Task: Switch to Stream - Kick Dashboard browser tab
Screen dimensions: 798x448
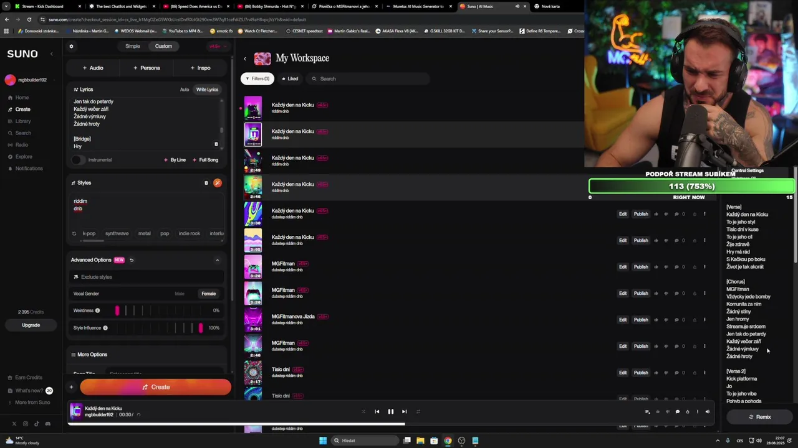Action: pos(44,6)
